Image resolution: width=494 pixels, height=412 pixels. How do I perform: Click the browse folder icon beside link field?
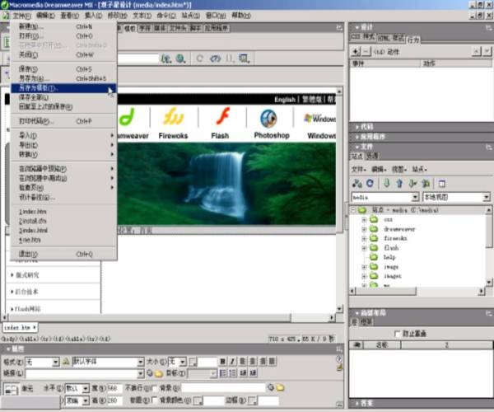click(158, 374)
